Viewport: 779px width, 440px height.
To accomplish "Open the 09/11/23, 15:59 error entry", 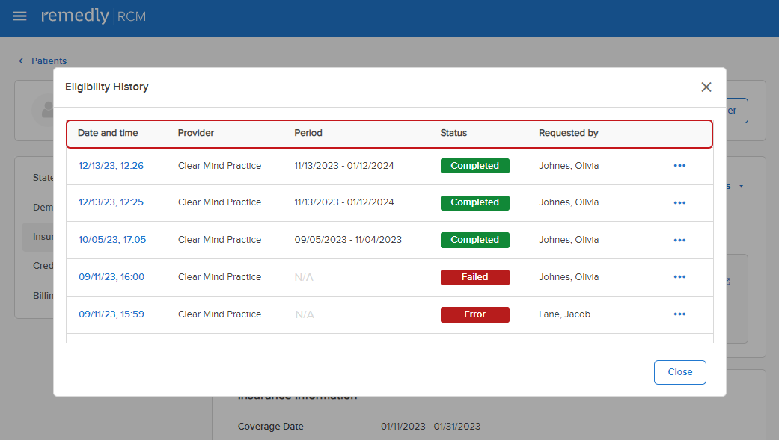I will pos(111,314).
